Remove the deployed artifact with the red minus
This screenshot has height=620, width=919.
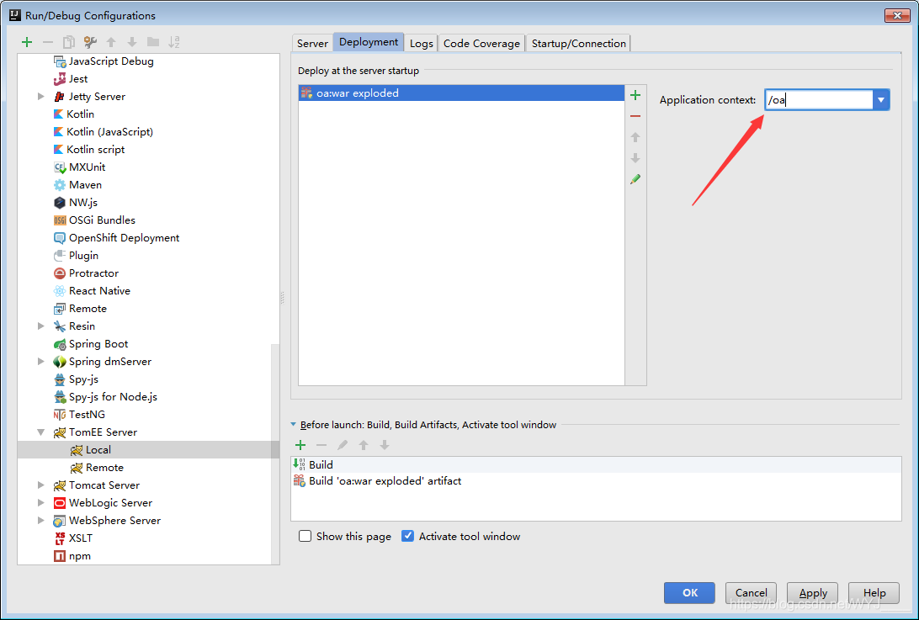[635, 116]
